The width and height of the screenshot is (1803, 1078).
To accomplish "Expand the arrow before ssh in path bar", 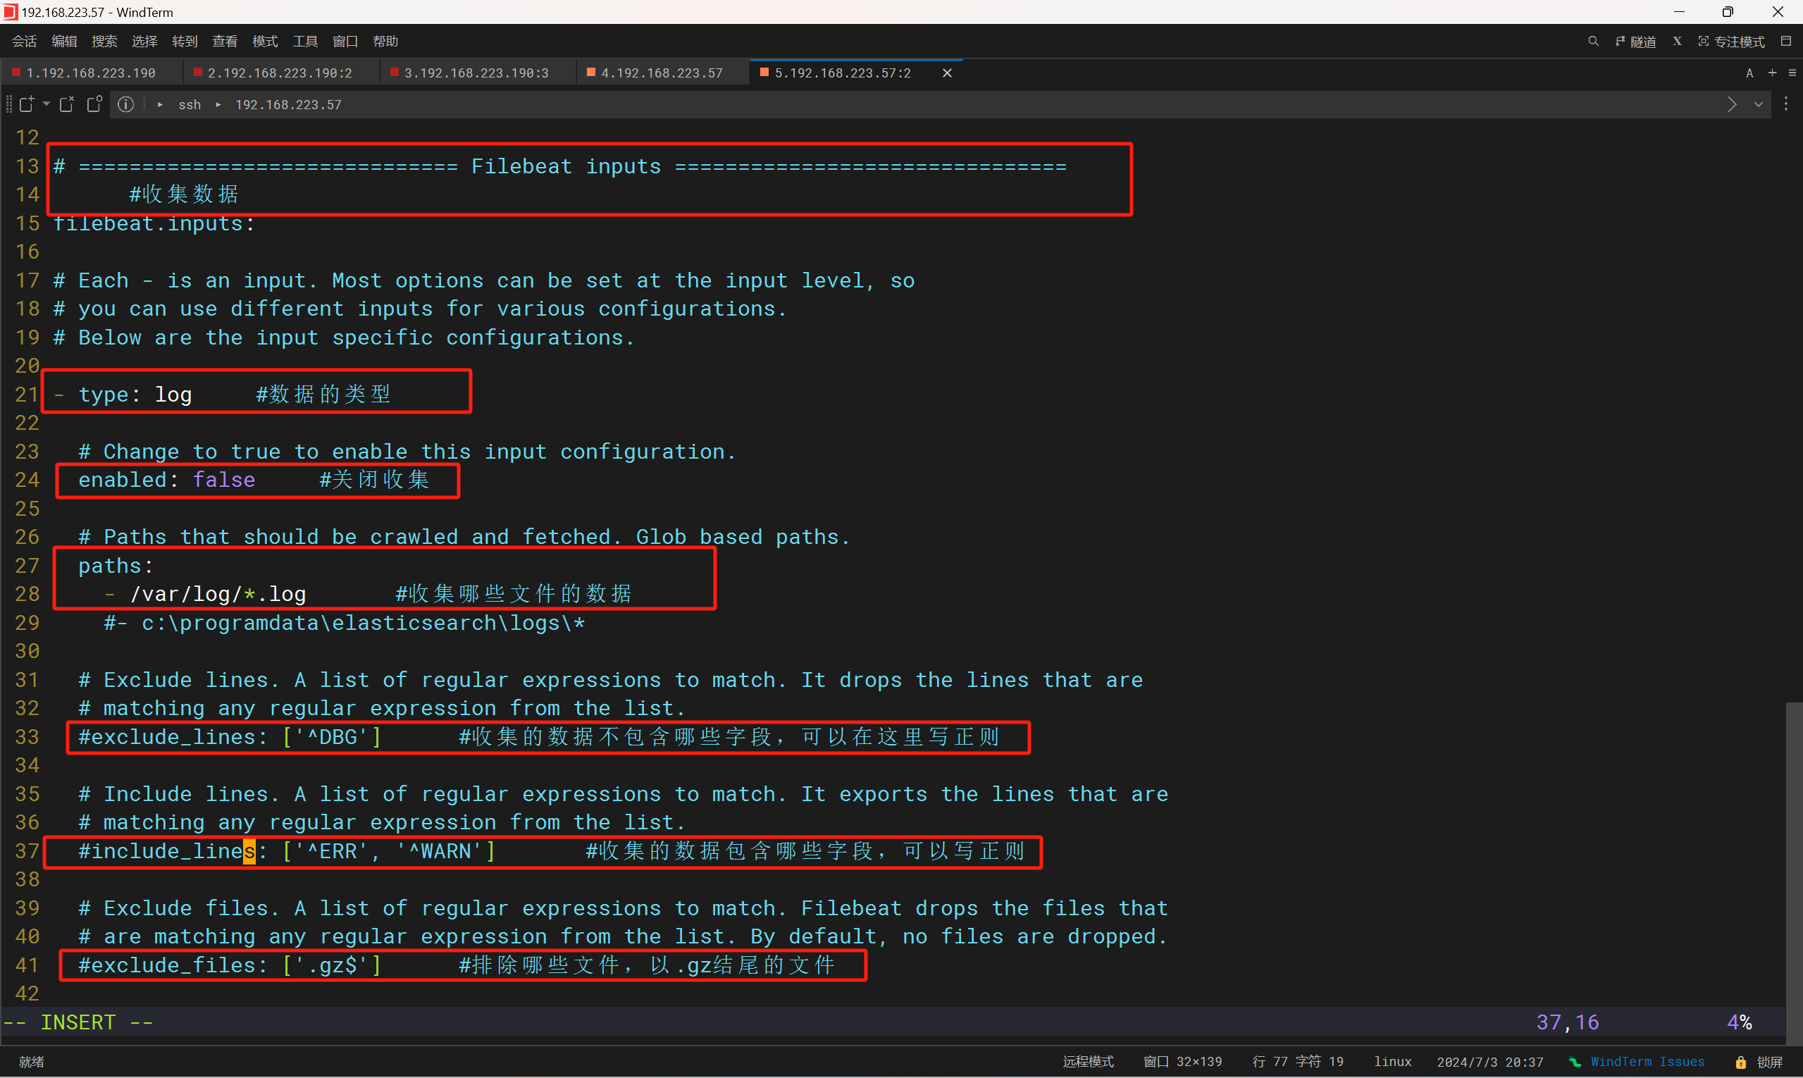I will tap(160, 104).
